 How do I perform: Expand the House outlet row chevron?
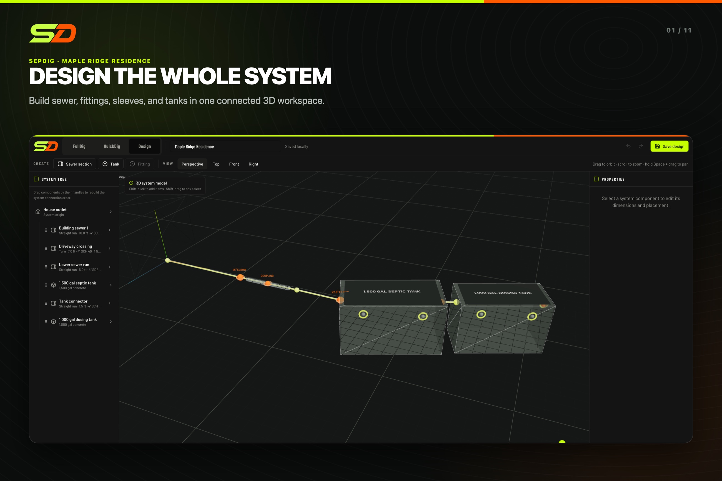111,212
